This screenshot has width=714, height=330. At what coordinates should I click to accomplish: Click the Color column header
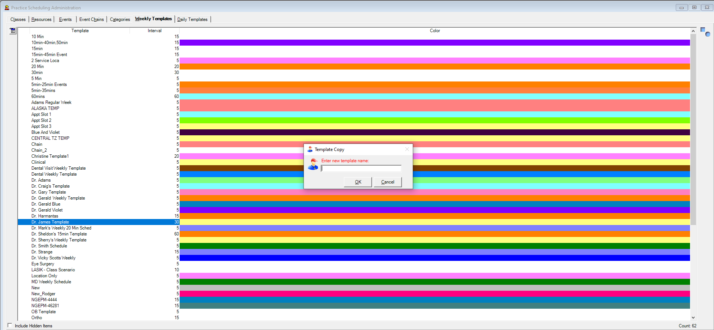click(435, 31)
